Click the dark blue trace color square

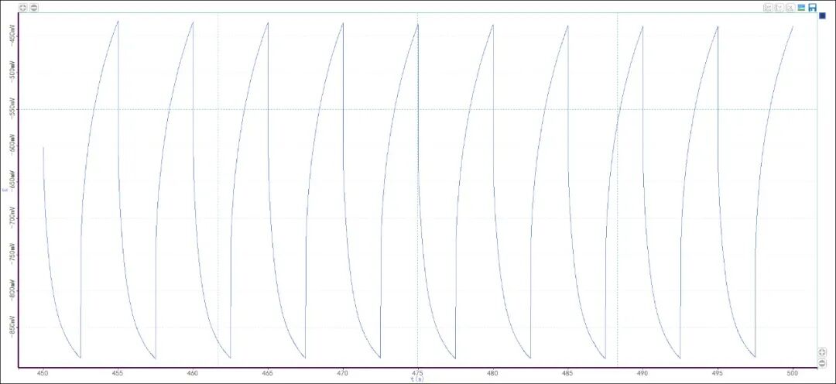click(822, 16)
